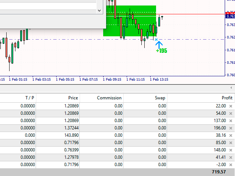This screenshot has width=235, height=176.
Task: Click the chart scroll left arrow
Action: tap(231, 88)
